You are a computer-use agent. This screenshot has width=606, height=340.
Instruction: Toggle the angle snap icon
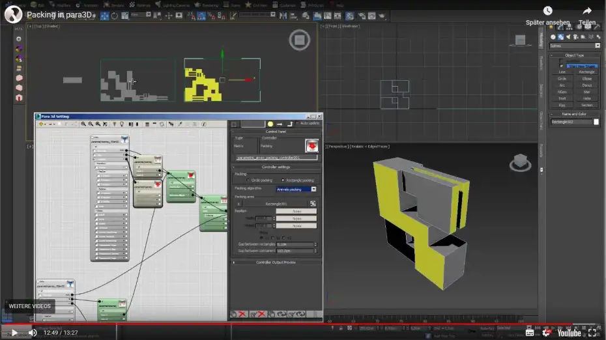click(201, 16)
